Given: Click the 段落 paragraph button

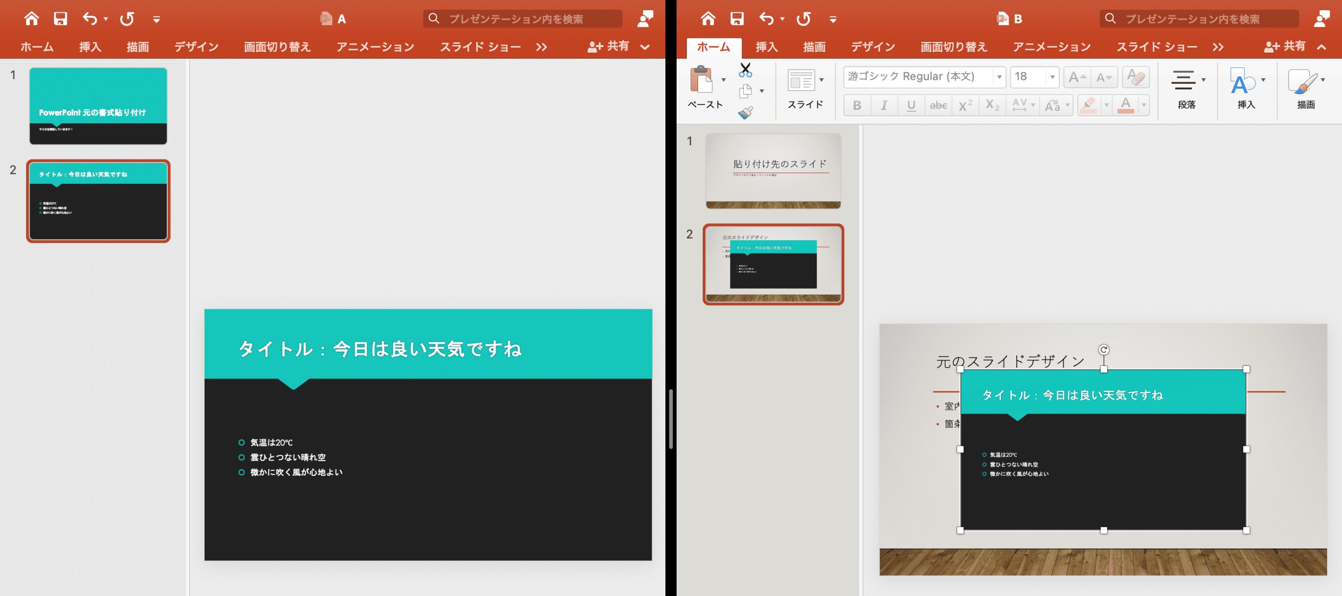Looking at the screenshot, I should tap(1187, 89).
